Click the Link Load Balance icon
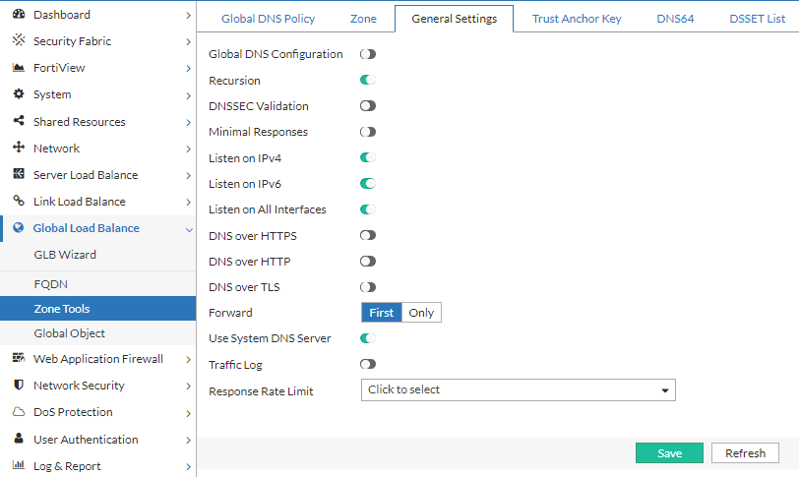The height and width of the screenshot is (477, 799). [x=18, y=202]
